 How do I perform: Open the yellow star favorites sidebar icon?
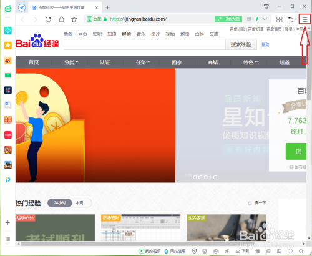tap(8, 45)
